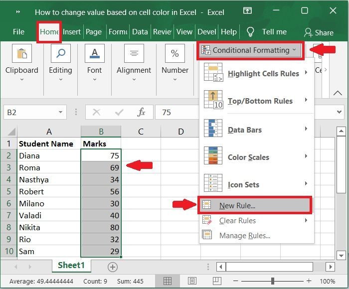Open Clear Rules submenu
Image resolution: width=349 pixels, height=289 pixels.
[x=256, y=220]
